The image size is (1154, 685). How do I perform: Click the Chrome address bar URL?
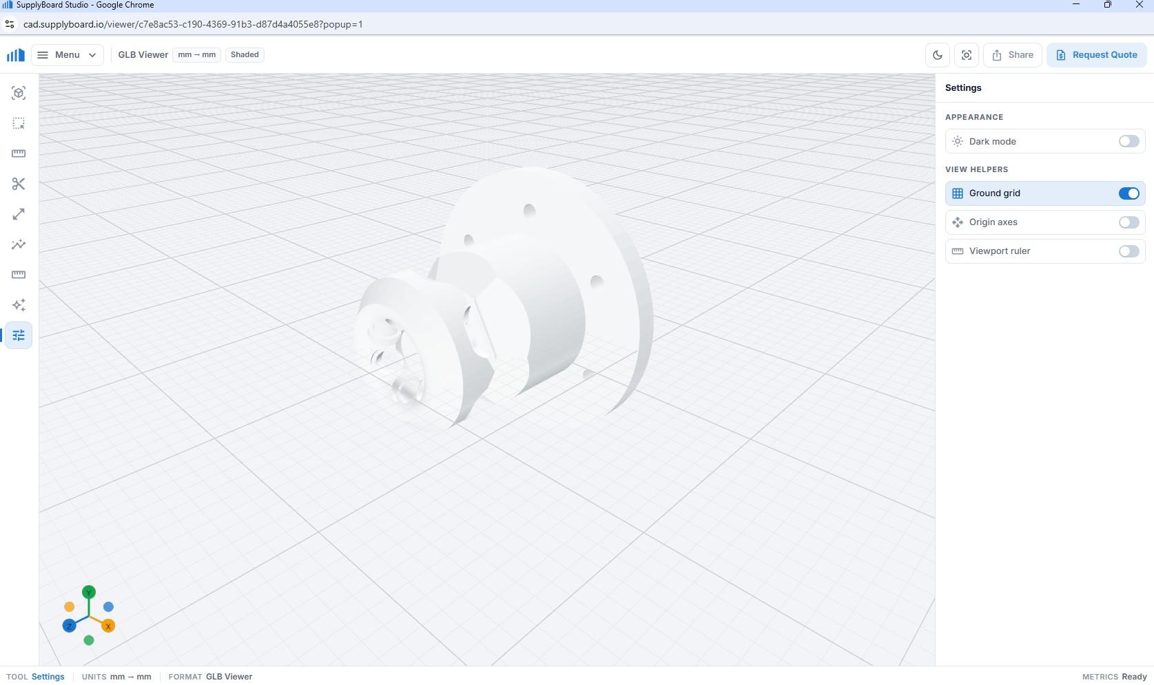193,24
